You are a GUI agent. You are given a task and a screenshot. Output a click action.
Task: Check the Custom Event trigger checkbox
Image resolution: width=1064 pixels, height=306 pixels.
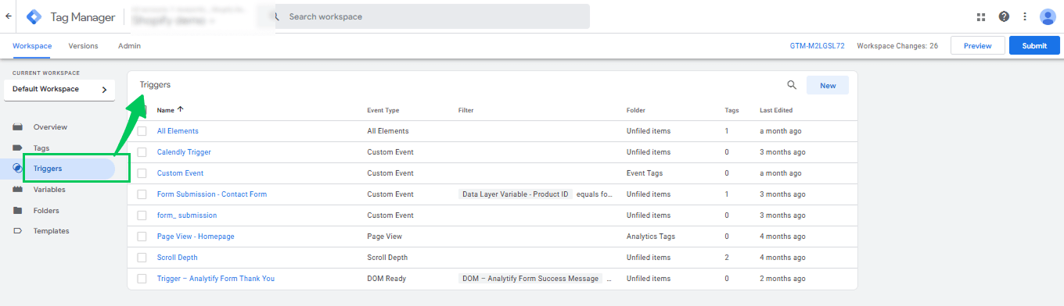[x=142, y=173]
